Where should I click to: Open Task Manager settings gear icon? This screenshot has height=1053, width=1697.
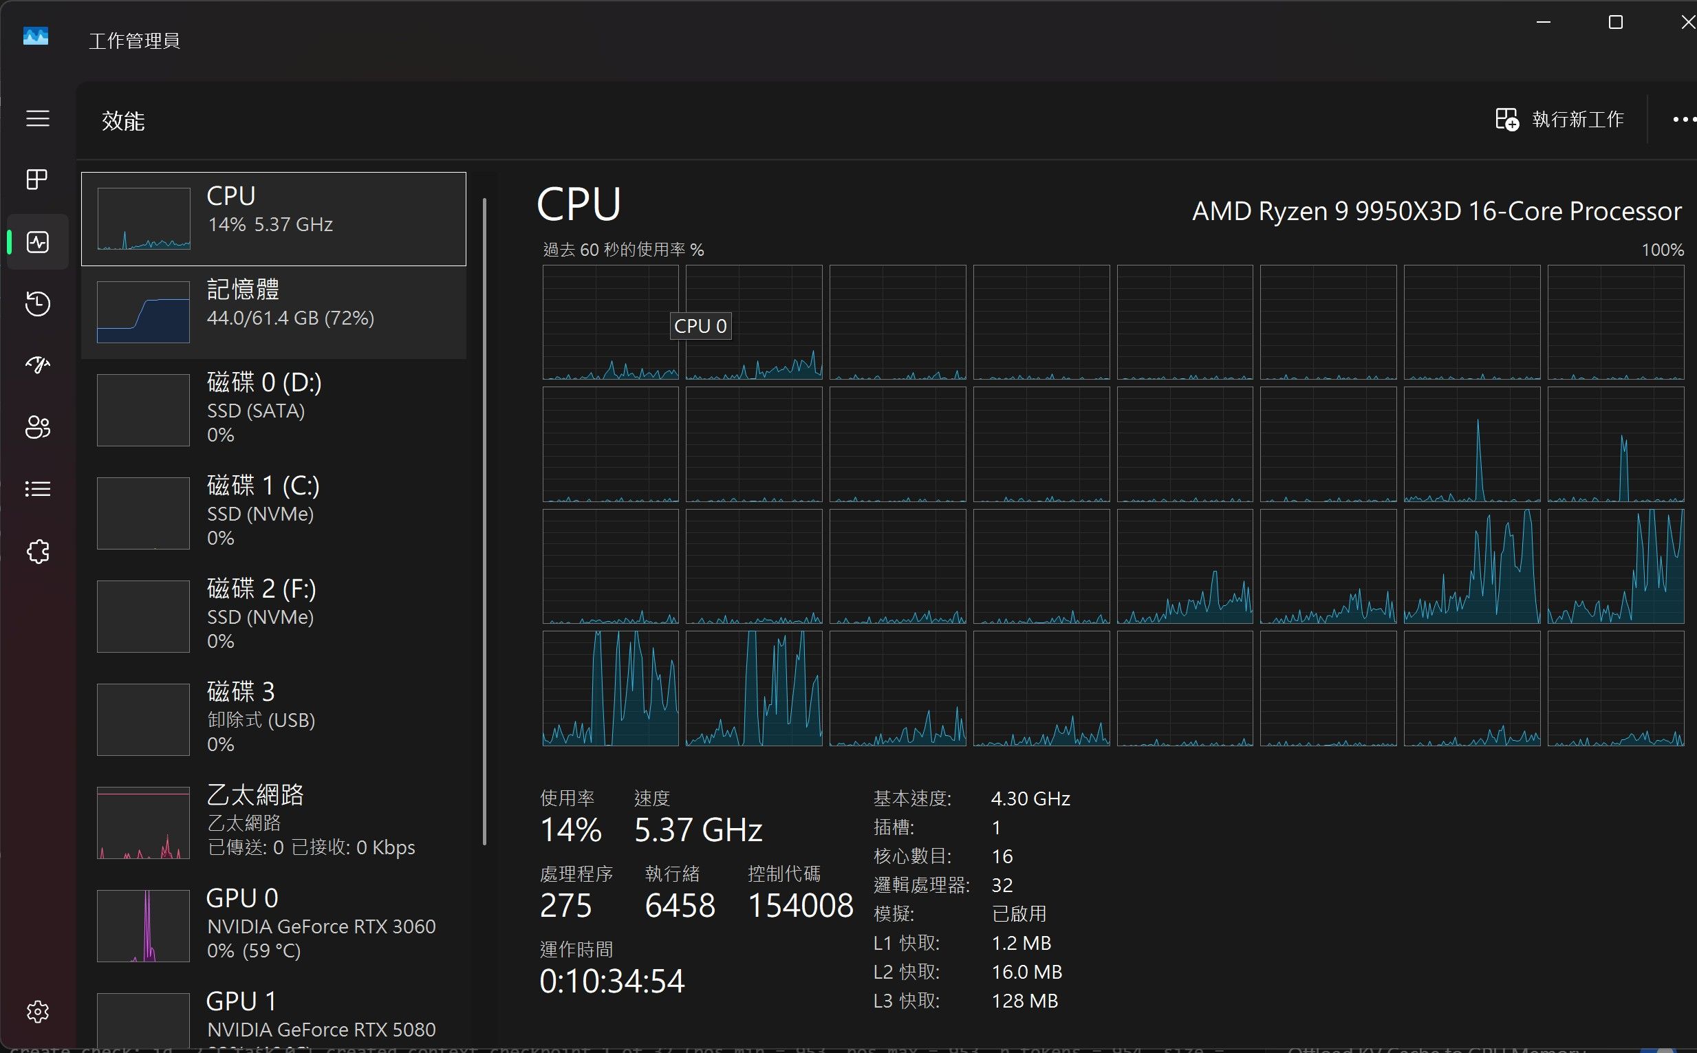(38, 1011)
